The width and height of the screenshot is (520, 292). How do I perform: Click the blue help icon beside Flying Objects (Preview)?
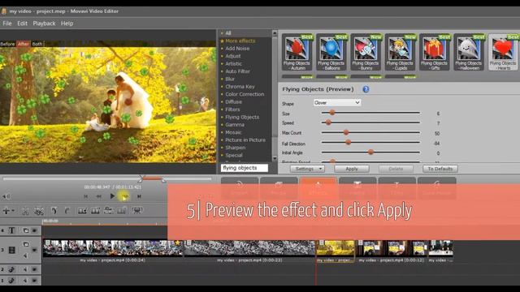(x=366, y=89)
